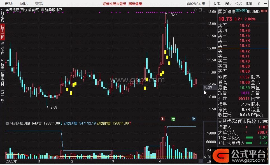Click the 最高 value 10.80
This screenshot has height=165, width=270.
pyautogui.click(x=245, y=82)
